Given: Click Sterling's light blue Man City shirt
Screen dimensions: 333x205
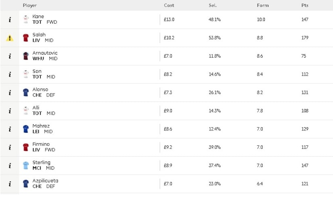Looking at the screenshot, I should pyautogui.click(x=26, y=166).
